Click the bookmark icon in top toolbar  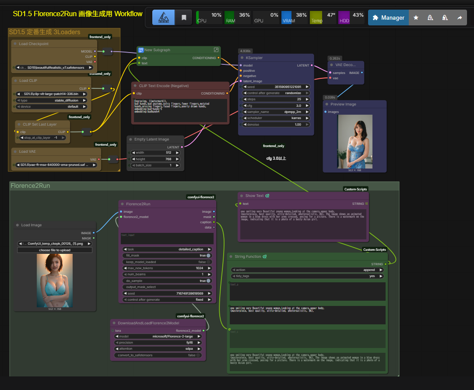click(x=184, y=18)
